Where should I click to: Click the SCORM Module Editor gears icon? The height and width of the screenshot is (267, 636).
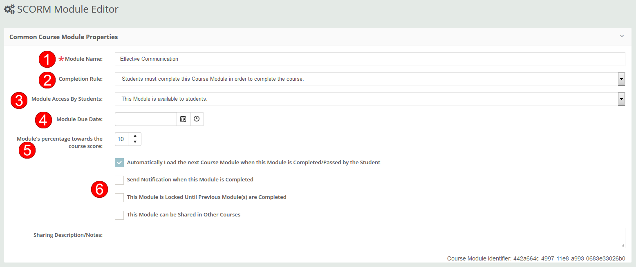point(9,9)
